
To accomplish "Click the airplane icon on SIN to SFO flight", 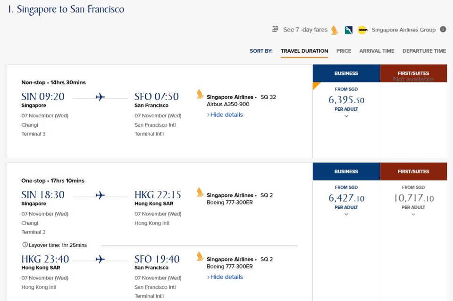I will (x=100, y=97).
